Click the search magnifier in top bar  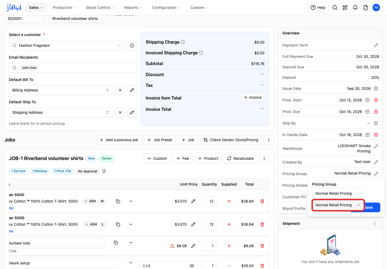(x=335, y=8)
